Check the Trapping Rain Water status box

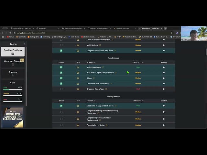coord(61,89)
